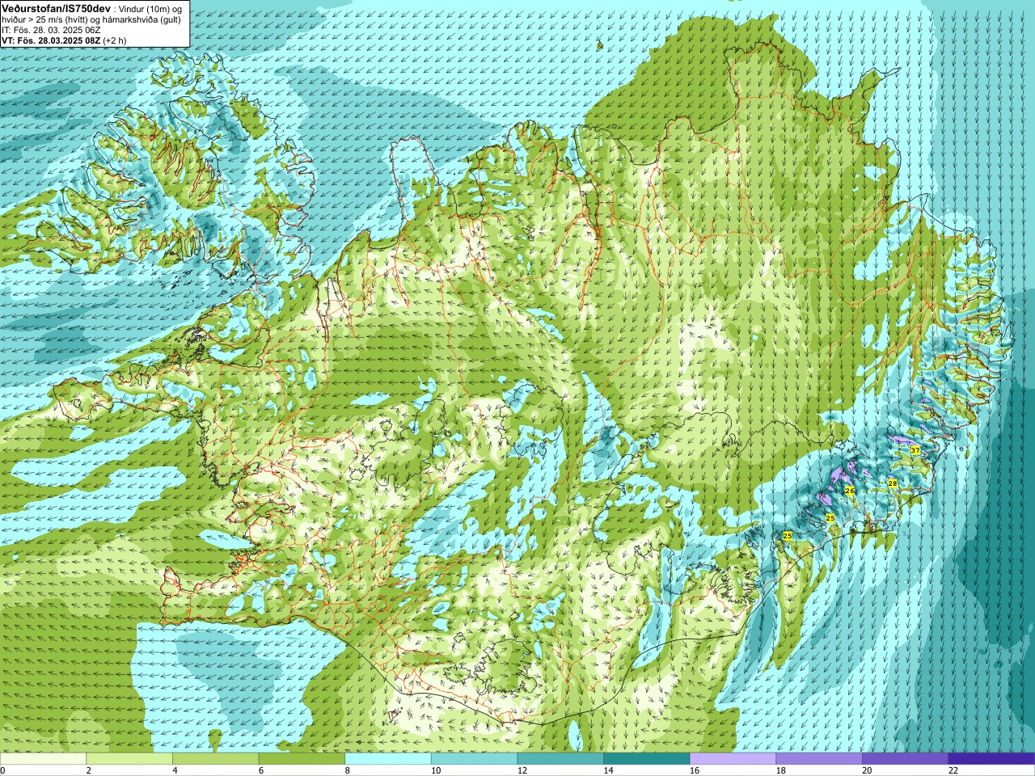Screen dimensions: 1035x776
Task: Click the olive green 6–8 m/s legend swatch
Action: coord(302,759)
